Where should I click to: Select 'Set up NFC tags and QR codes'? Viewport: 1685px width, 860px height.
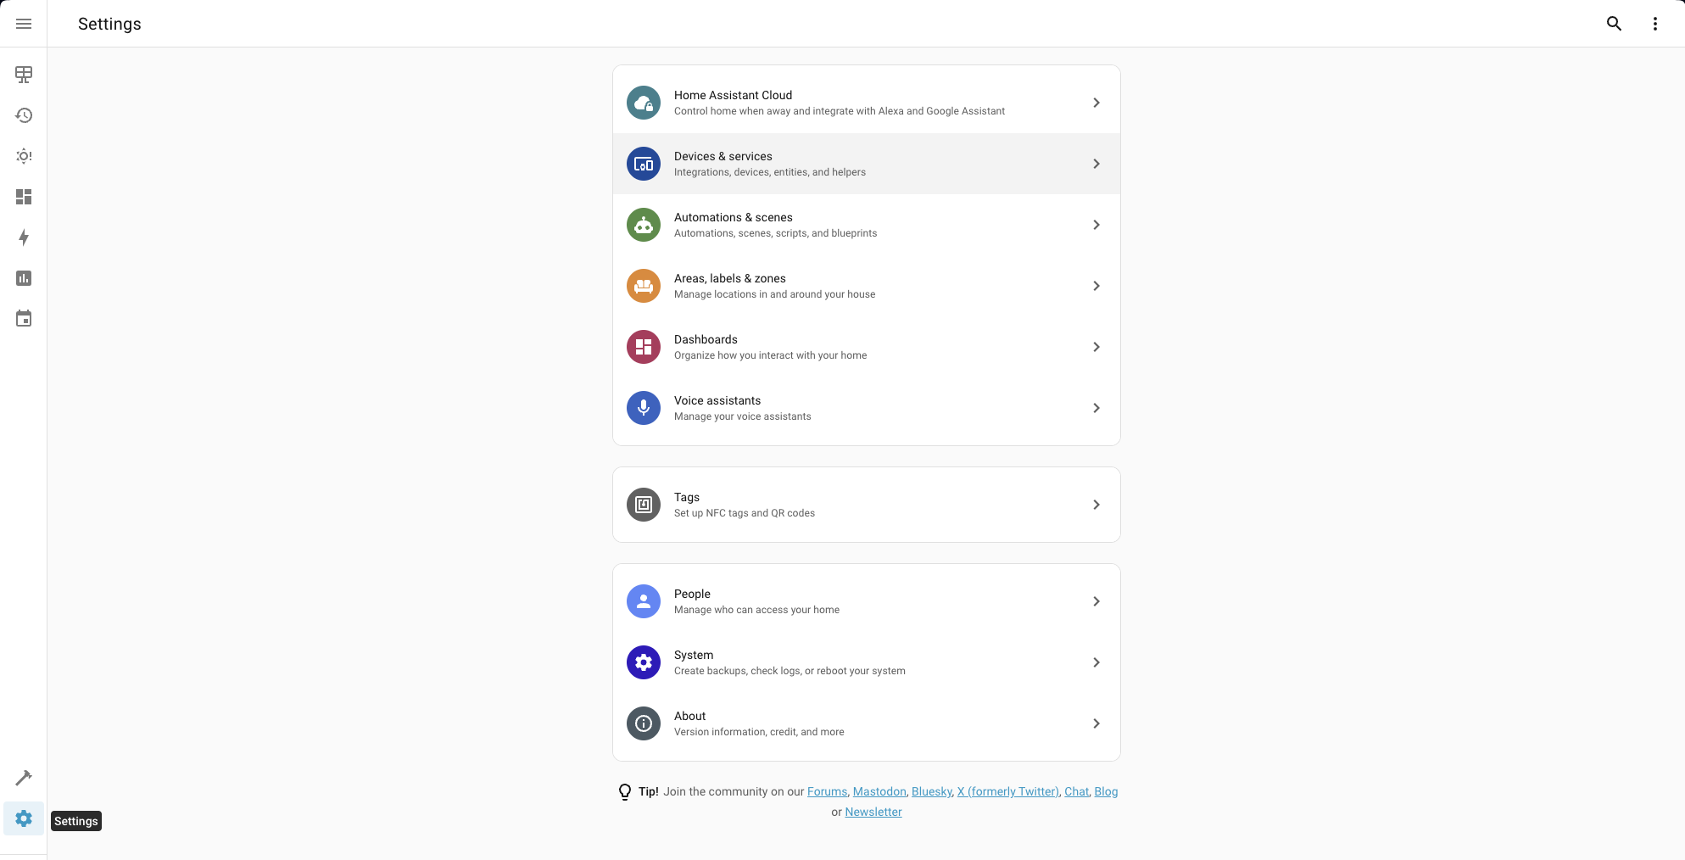tap(744, 513)
